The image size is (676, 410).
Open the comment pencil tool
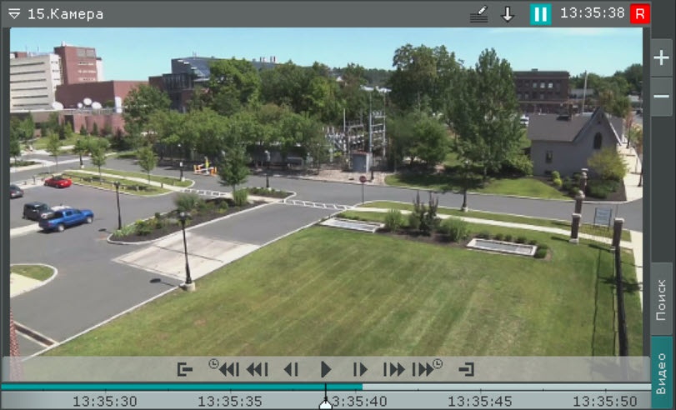[478, 14]
